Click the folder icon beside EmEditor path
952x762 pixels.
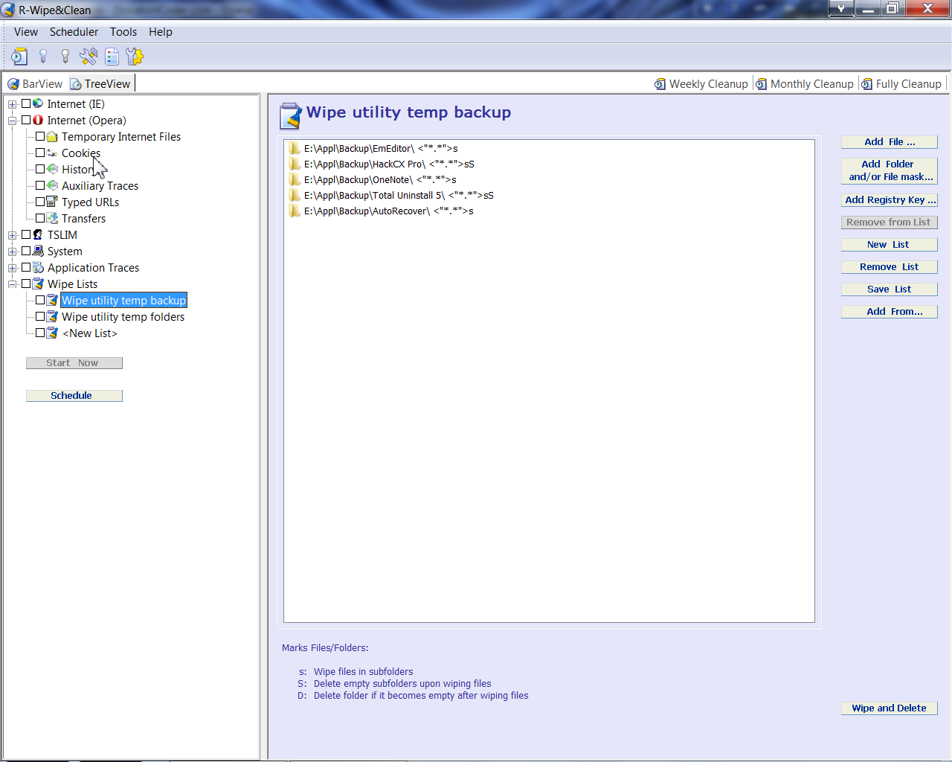295,148
